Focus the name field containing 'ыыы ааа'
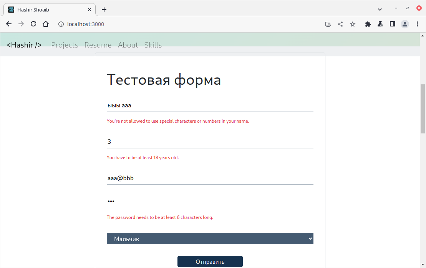Screen dimensions: 426x268 pyautogui.click(x=210, y=105)
